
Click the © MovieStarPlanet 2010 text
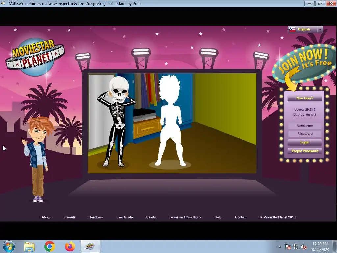(x=277, y=217)
